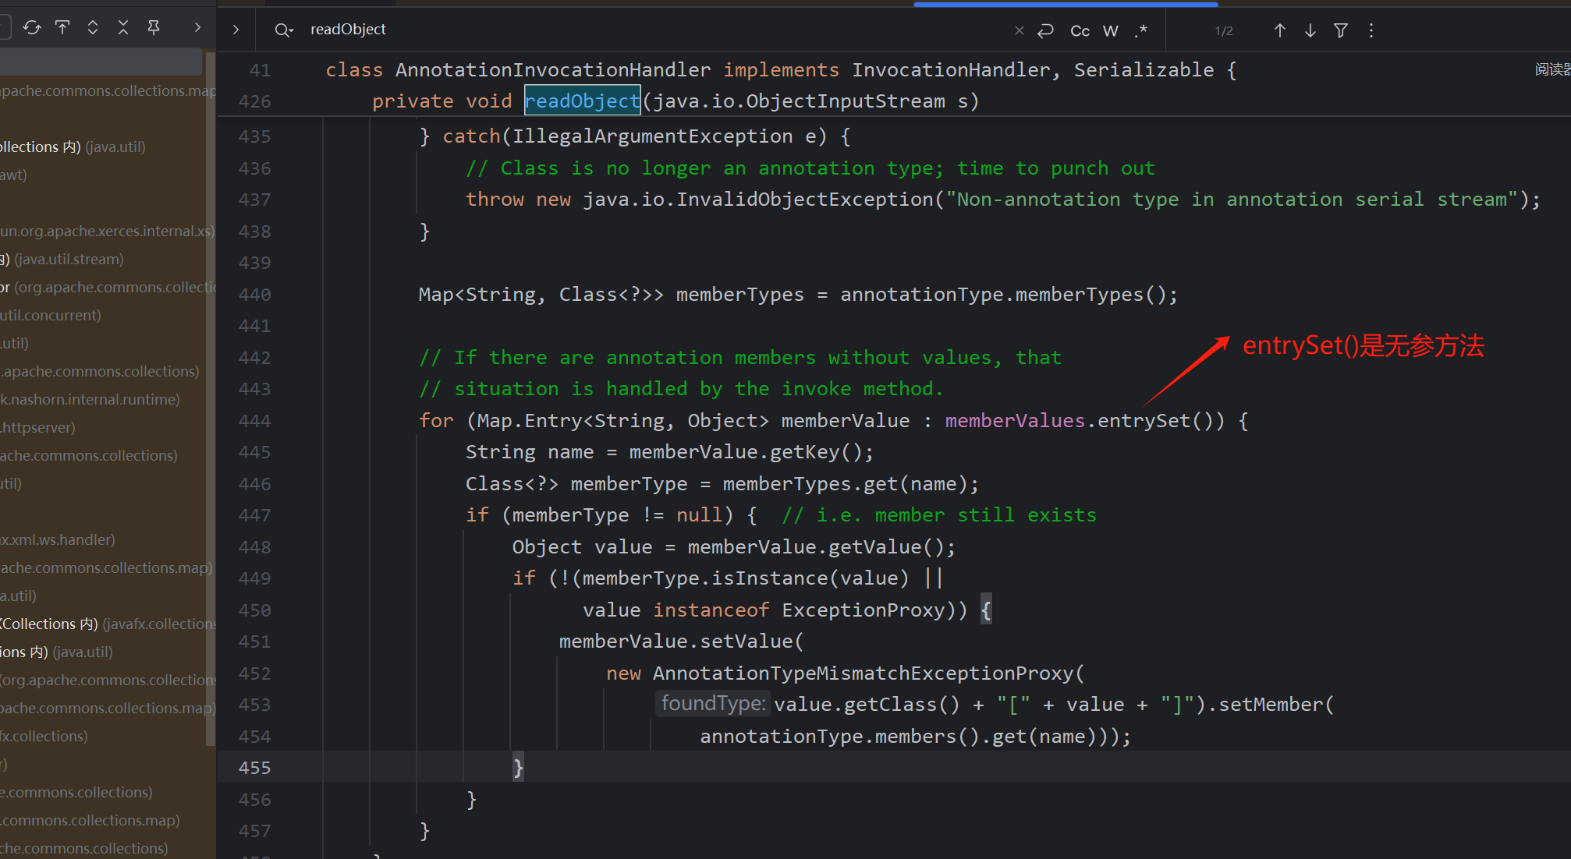Click the autoscroll-to-source up-arrow icon
The image size is (1571, 859).
[x=62, y=28]
